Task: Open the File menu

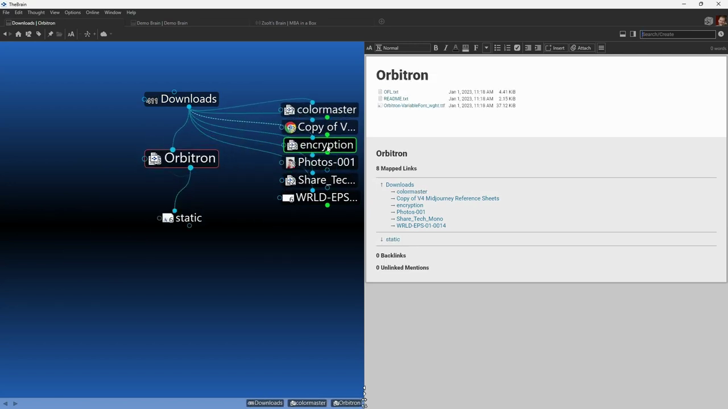Action: tap(6, 12)
